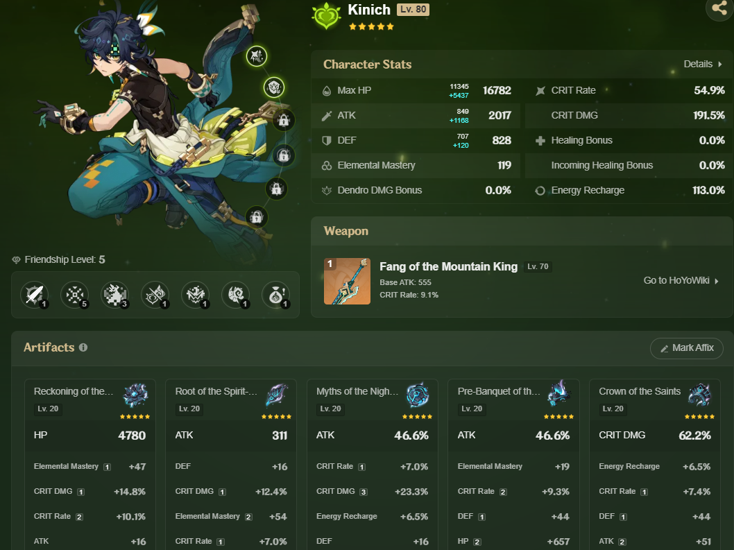734x550 pixels.
Task: Click the CRIT Rate stat icon
Action: coord(540,90)
